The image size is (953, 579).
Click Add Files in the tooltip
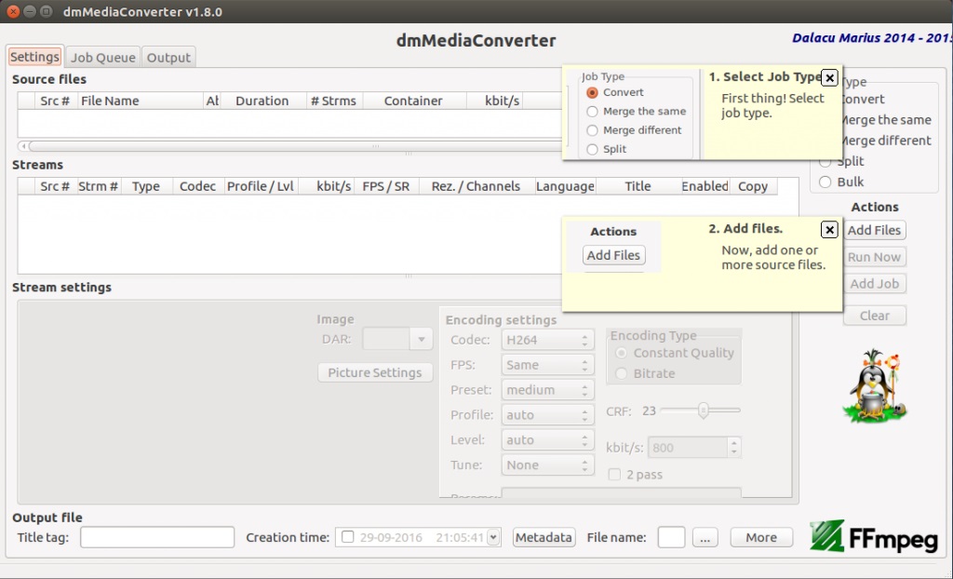(613, 255)
